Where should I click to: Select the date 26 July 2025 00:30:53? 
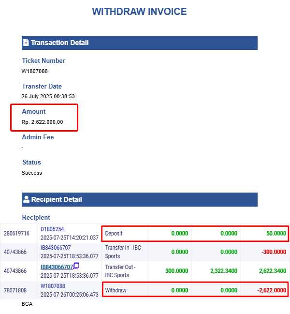[48, 97]
